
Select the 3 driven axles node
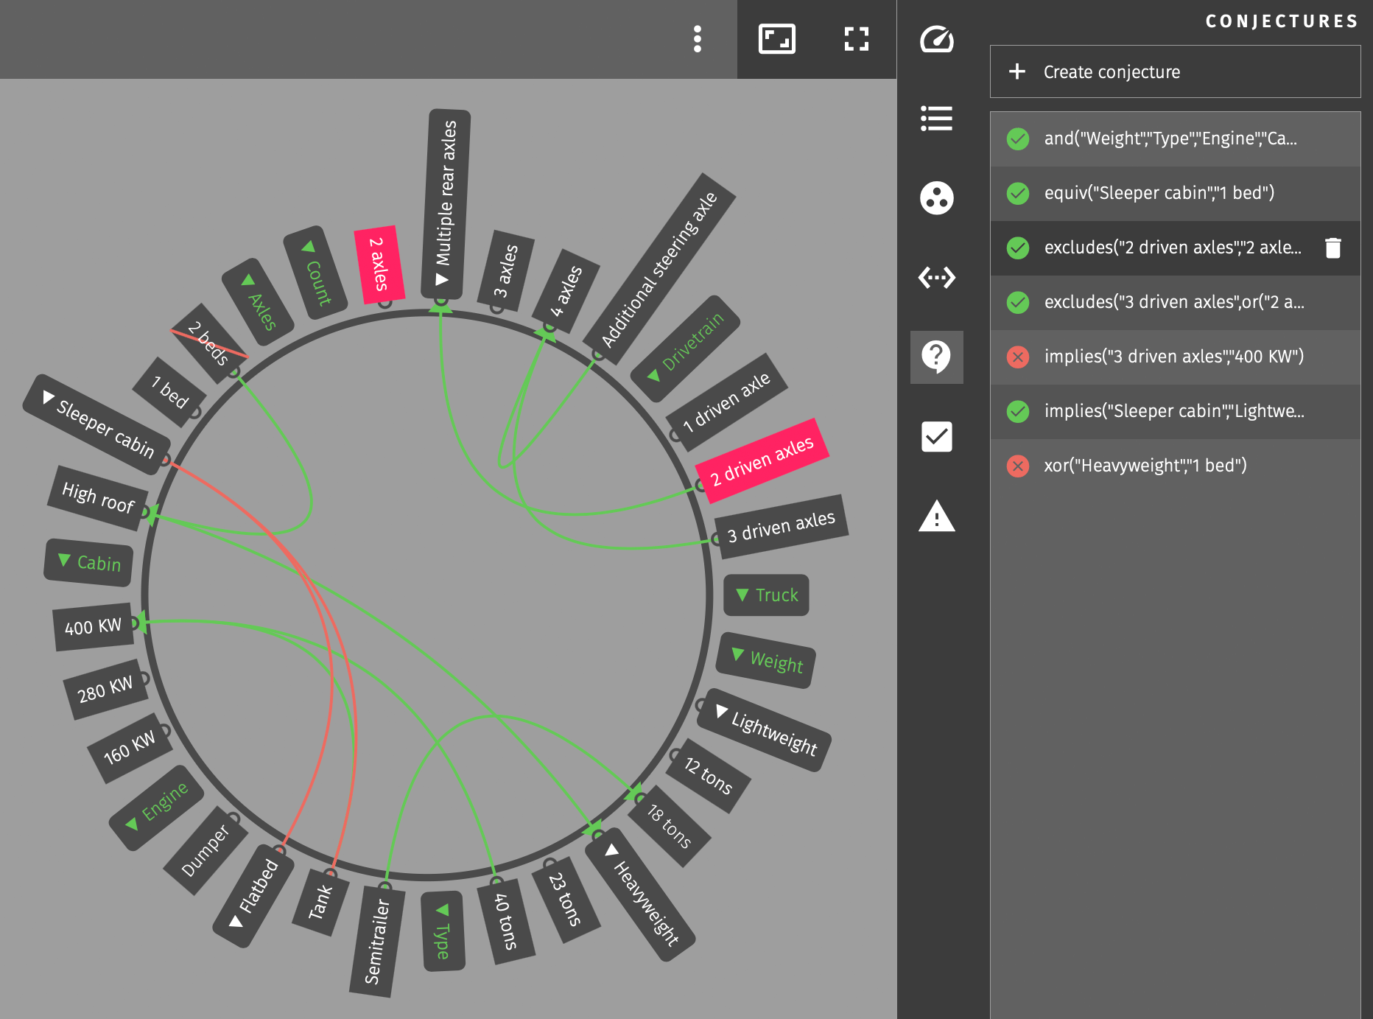(782, 528)
